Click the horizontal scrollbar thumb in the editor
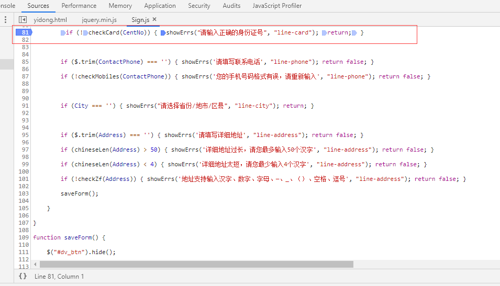The width and height of the screenshot is (500, 286). pyautogui.click(x=196, y=265)
